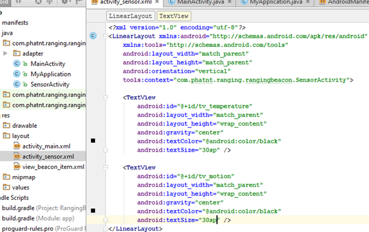
Task: Open the black color swatch for tv_temperature textColor
Action: pyautogui.click(x=93, y=141)
